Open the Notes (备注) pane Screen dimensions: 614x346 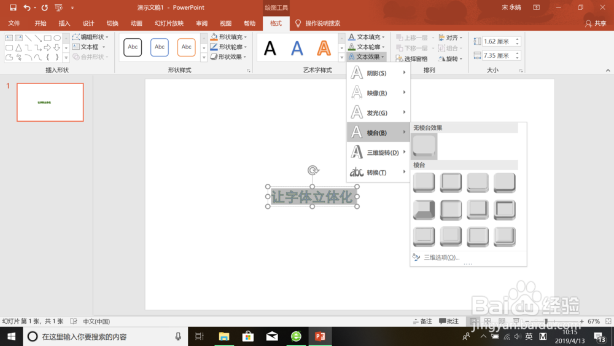pyautogui.click(x=422, y=321)
